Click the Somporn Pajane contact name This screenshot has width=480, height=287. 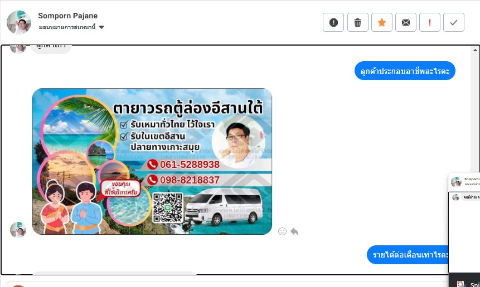[x=67, y=16]
